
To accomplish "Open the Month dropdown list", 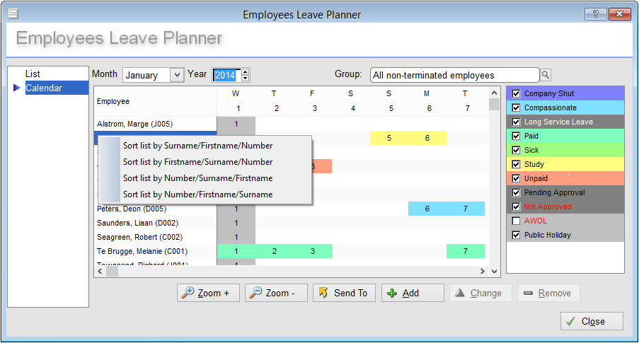I will point(177,75).
